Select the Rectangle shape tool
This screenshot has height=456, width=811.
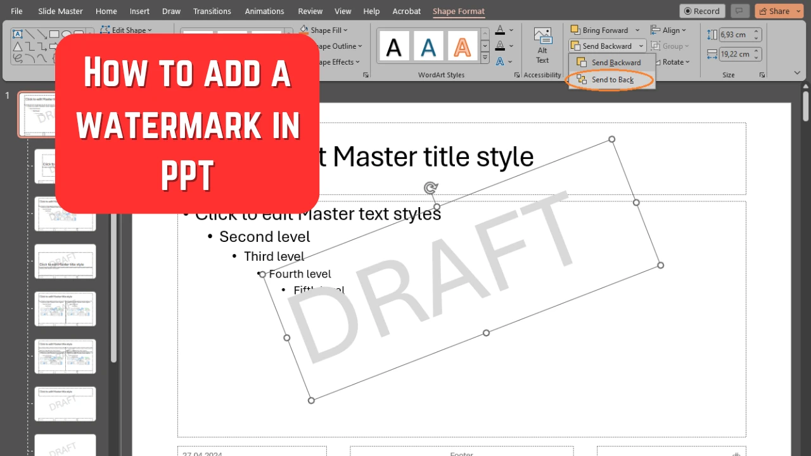pos(54,34)
